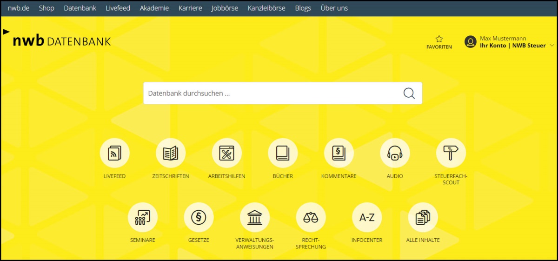Viewport: 558px width, 261px height.
Task: Open the Livefeed category icon
Action: pyautogui.click(x=114, y=153)
